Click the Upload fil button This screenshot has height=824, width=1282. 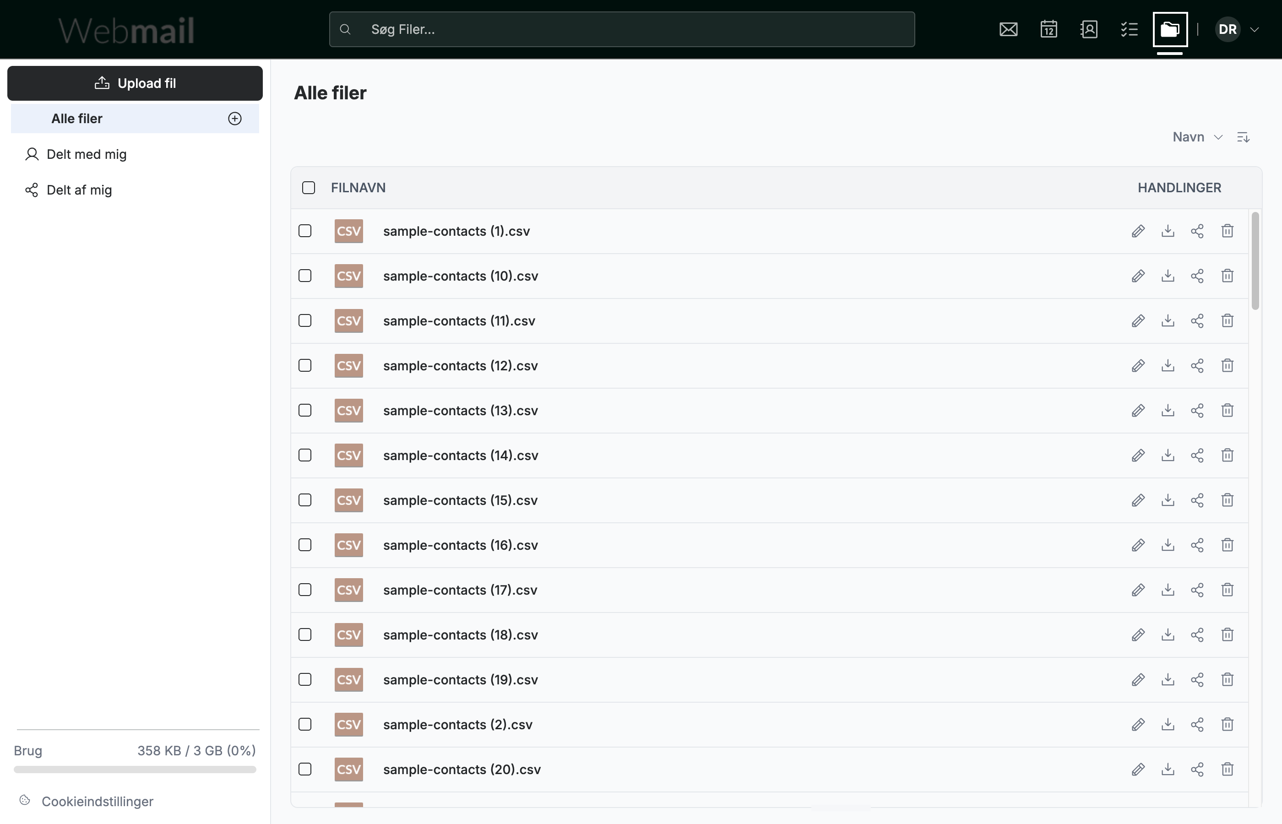pos(135,83)
